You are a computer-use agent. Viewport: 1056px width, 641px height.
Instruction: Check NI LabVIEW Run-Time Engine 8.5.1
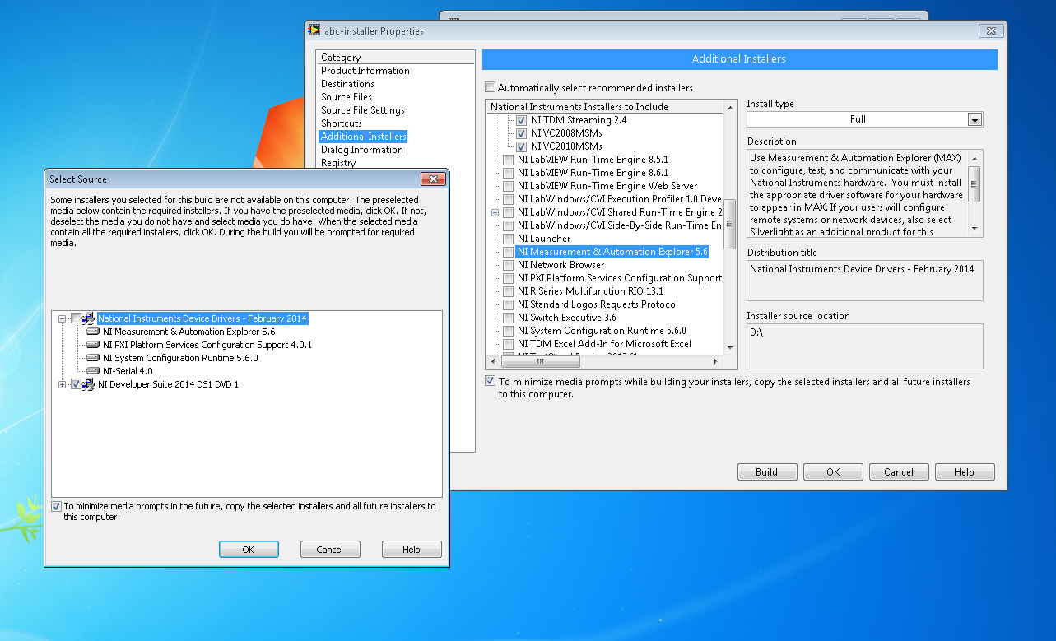(x=509, y=160)
